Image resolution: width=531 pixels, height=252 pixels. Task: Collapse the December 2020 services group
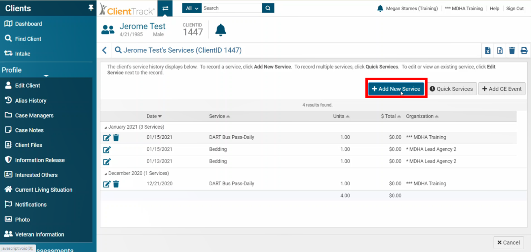106,173
